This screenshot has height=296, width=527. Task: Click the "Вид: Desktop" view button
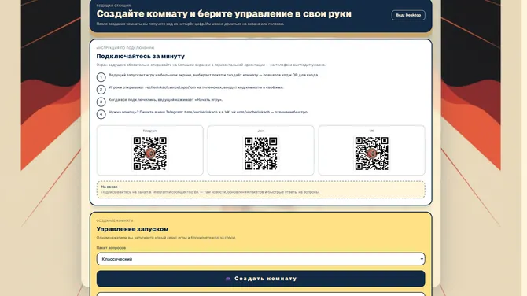coord(408,15)
